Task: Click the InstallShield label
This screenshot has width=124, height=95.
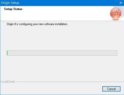Action: click(8, 82)
